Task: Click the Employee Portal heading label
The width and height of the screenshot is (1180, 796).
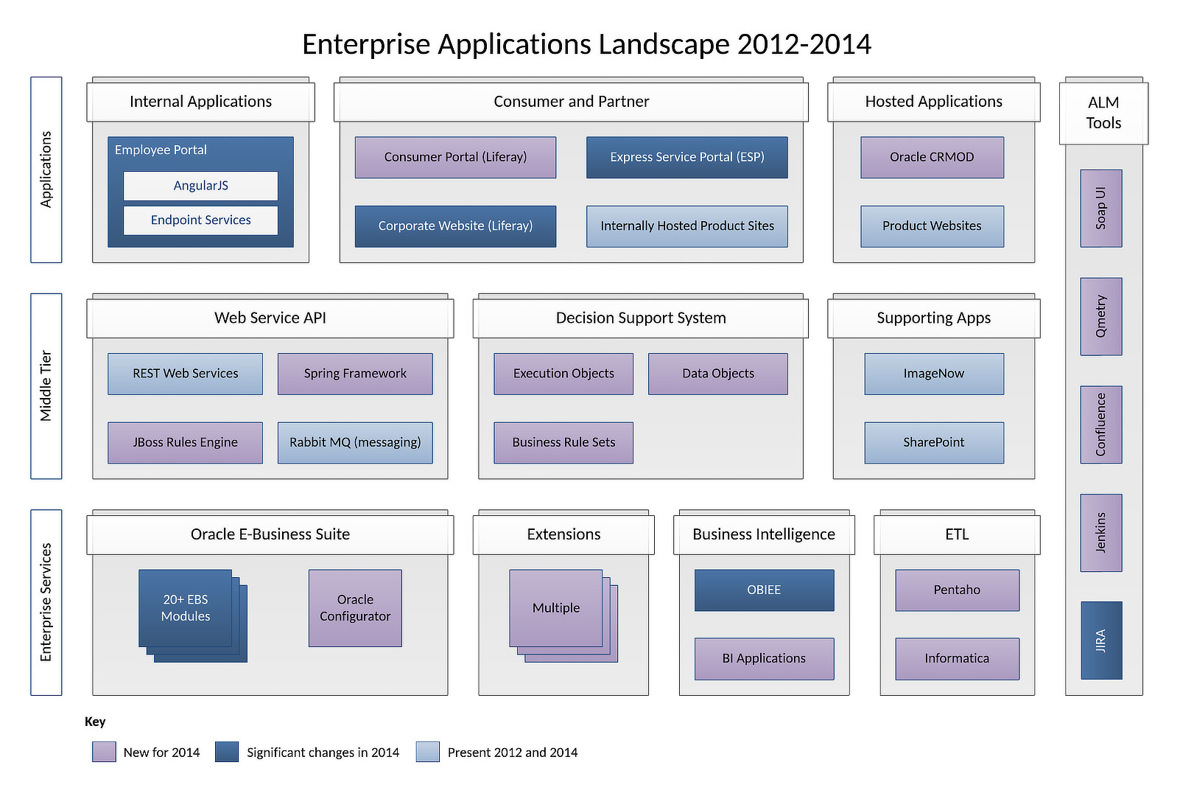Action: click(161, 150)
